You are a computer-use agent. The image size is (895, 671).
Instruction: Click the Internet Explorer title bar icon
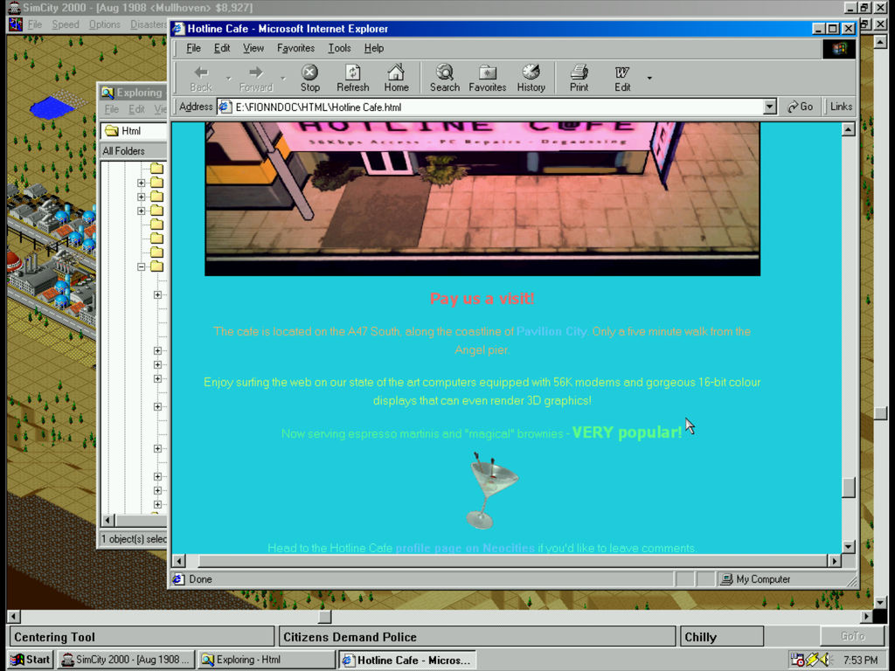pos(178,29)
